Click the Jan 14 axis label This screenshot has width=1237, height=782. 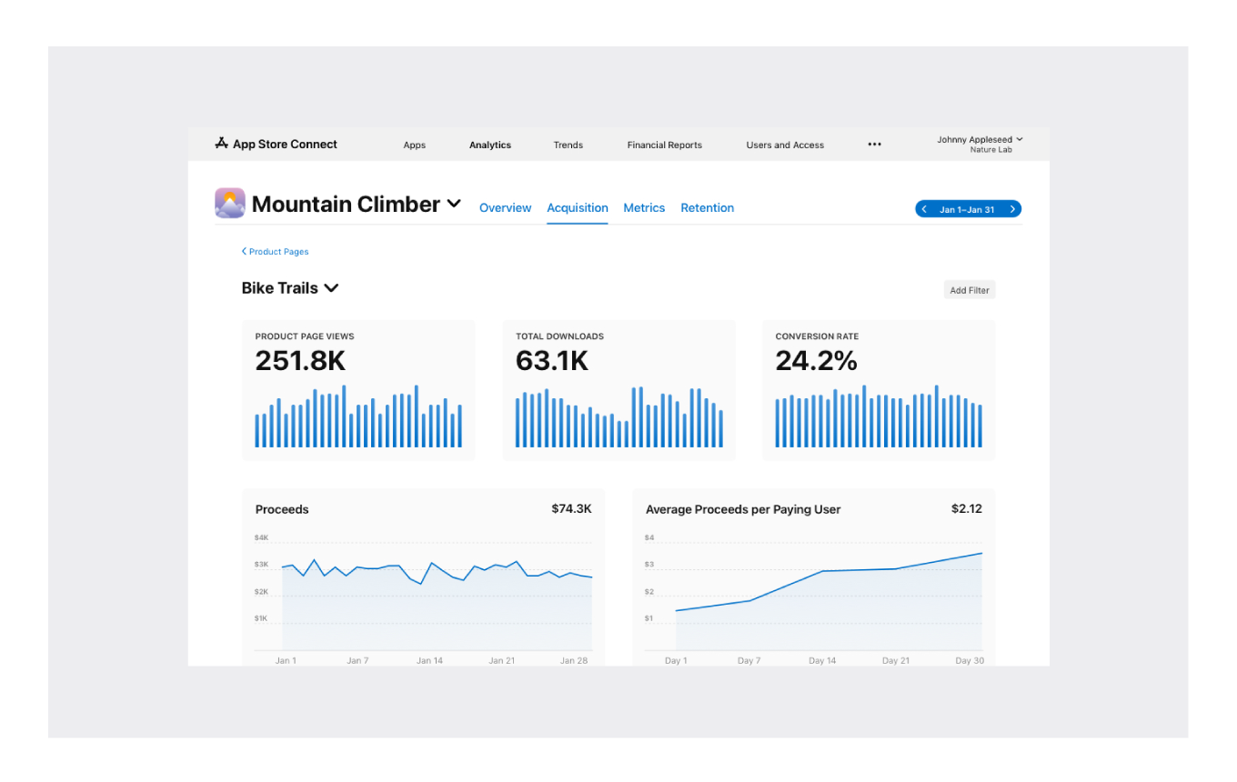click(x=429, y=661)
